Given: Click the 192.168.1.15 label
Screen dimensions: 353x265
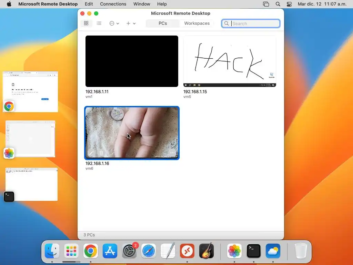Looking at the screenshot, I should pos(195,92).
